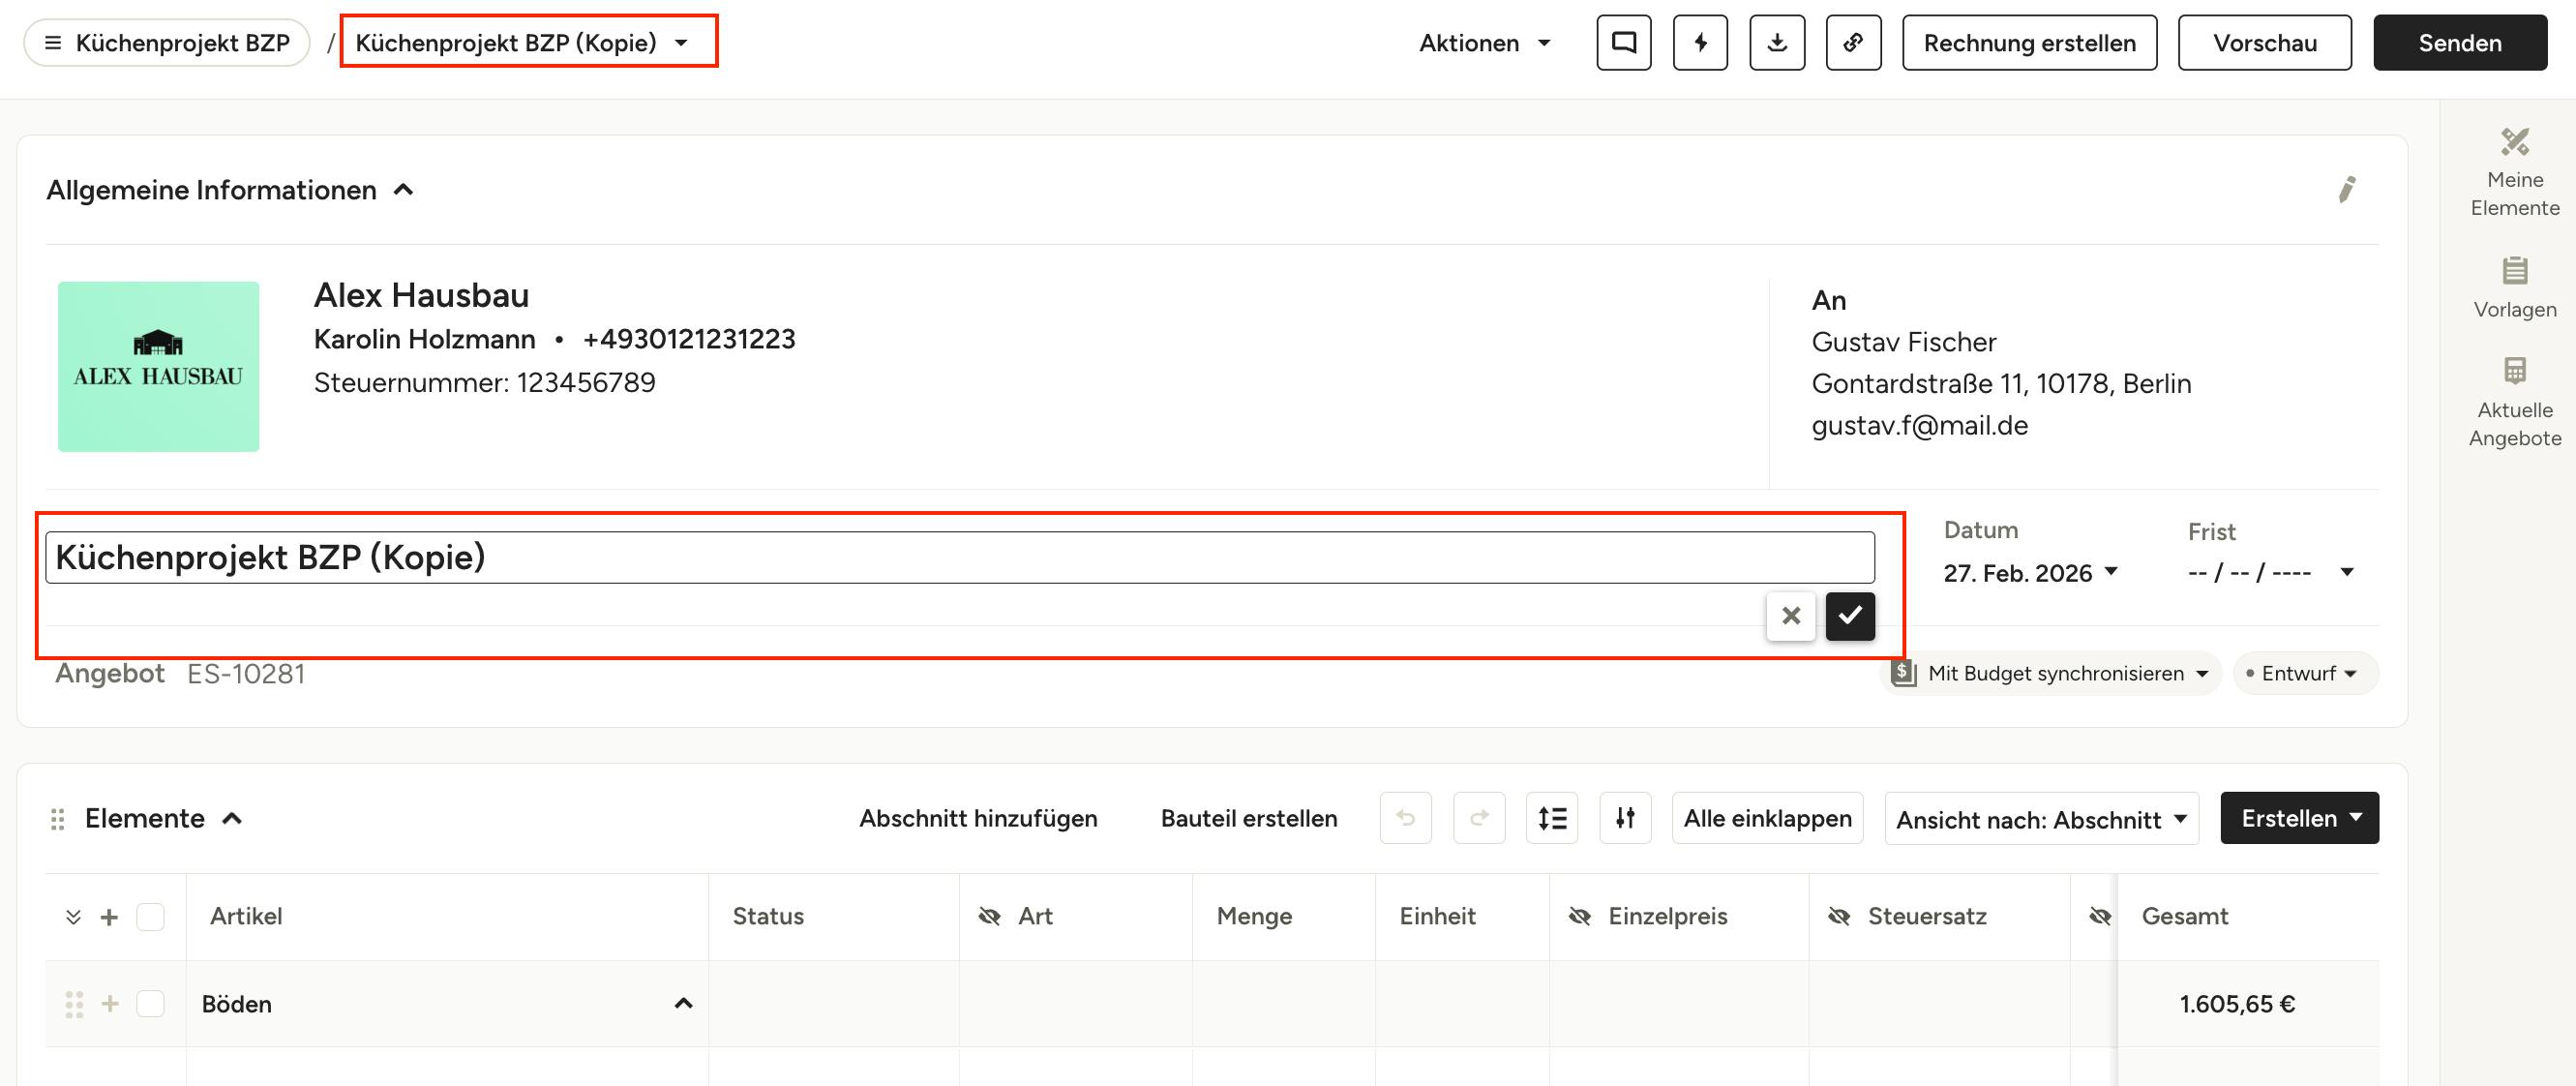Open Vorlagen templates panel
This screenshot has width=2576, height=1086.
click(2514, 288)
